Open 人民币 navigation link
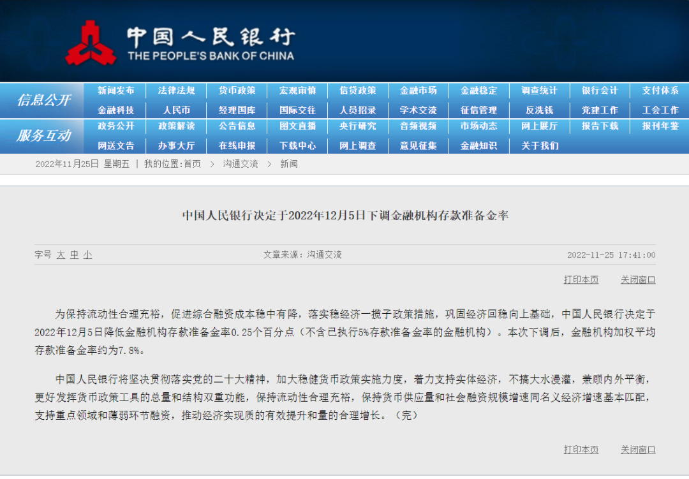The width and height of the screenshot is (689, 479). pos(176,110)
